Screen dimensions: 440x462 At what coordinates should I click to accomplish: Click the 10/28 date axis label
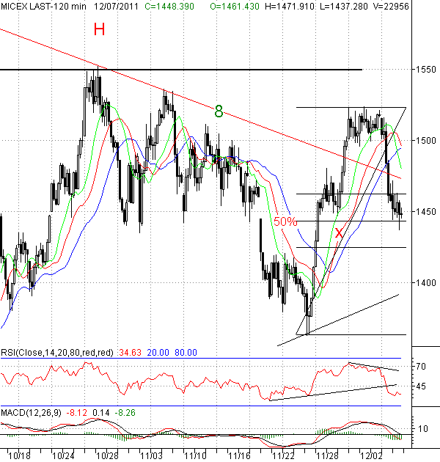pos(108,456)
